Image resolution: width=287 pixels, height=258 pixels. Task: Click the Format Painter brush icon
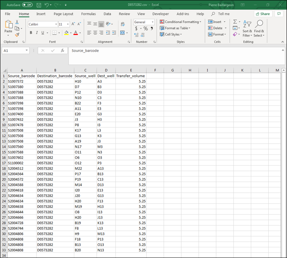coord(17,35)
